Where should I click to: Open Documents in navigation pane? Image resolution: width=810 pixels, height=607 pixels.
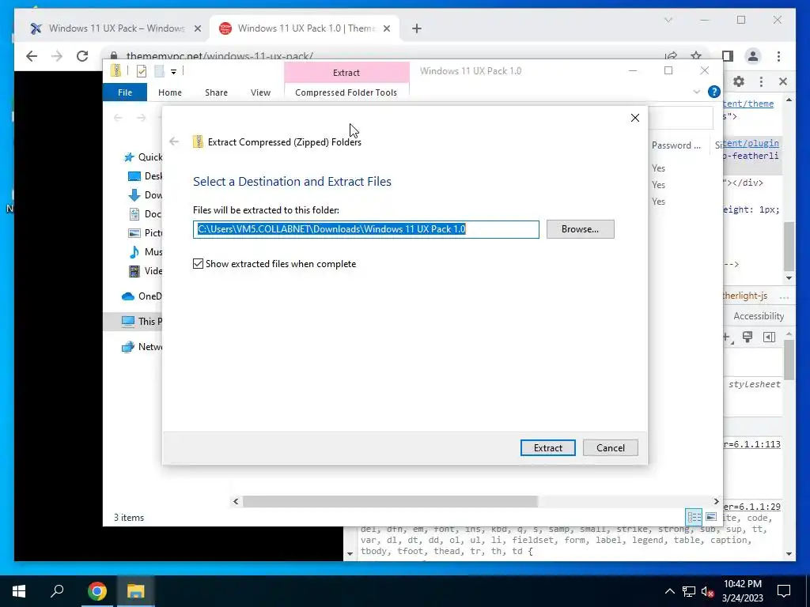point(145,213)
